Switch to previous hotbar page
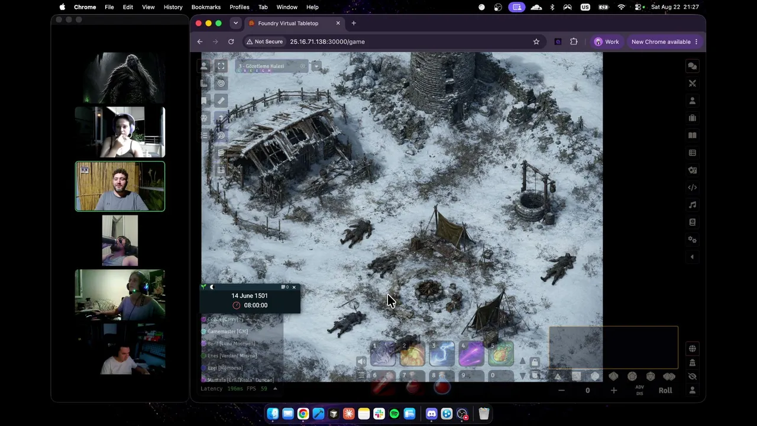This screenshot has height=426, width=757. 522,362
